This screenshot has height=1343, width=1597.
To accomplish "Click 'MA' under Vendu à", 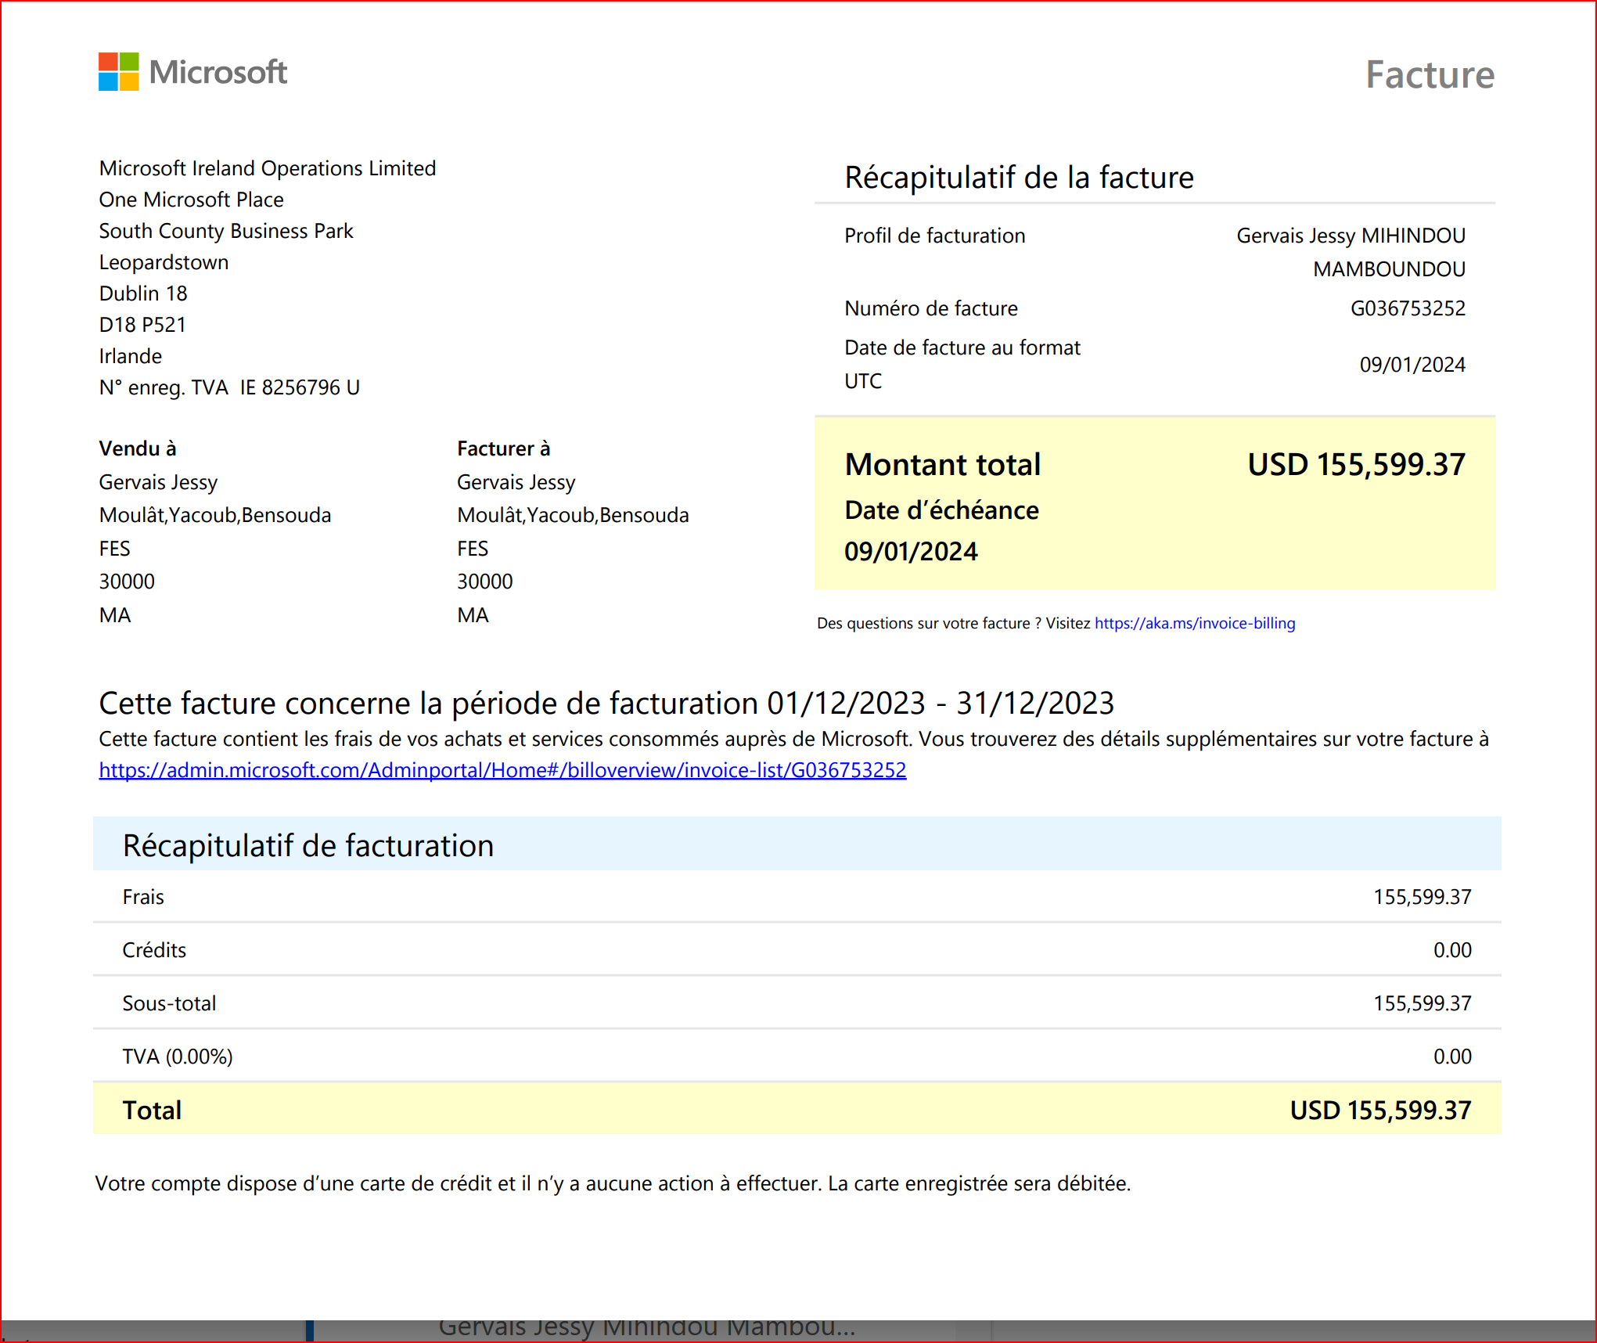I will coord(115,615).
